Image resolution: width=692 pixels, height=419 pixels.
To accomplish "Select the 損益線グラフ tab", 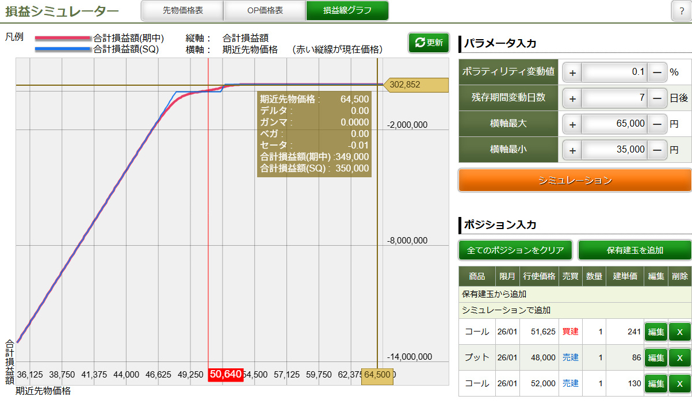I will pyautogui.click(x=347, y=10).
